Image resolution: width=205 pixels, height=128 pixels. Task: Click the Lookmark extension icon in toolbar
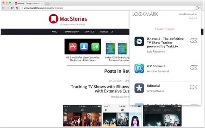click(197, 8)
